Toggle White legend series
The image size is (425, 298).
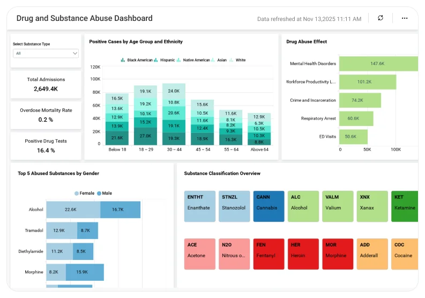click(x=237, y=60)
